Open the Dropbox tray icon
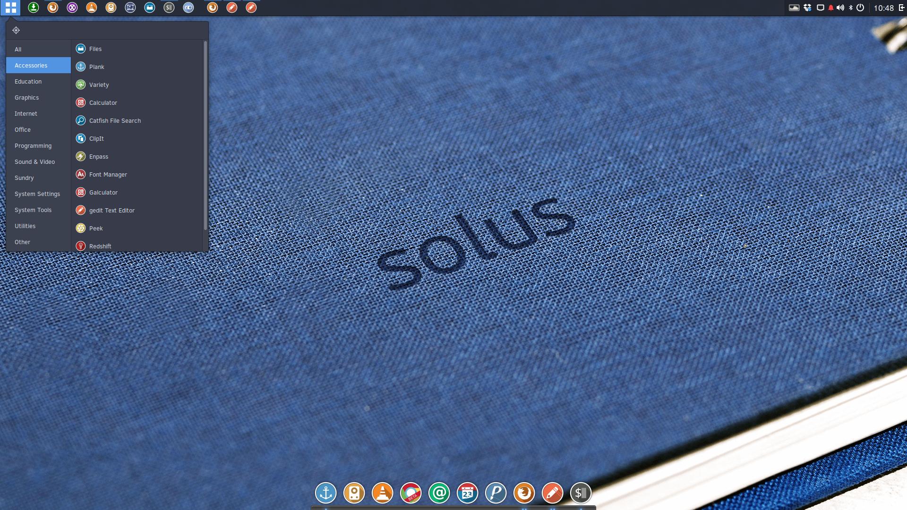Viewport: 907px width, 510px height. (807, 8)
